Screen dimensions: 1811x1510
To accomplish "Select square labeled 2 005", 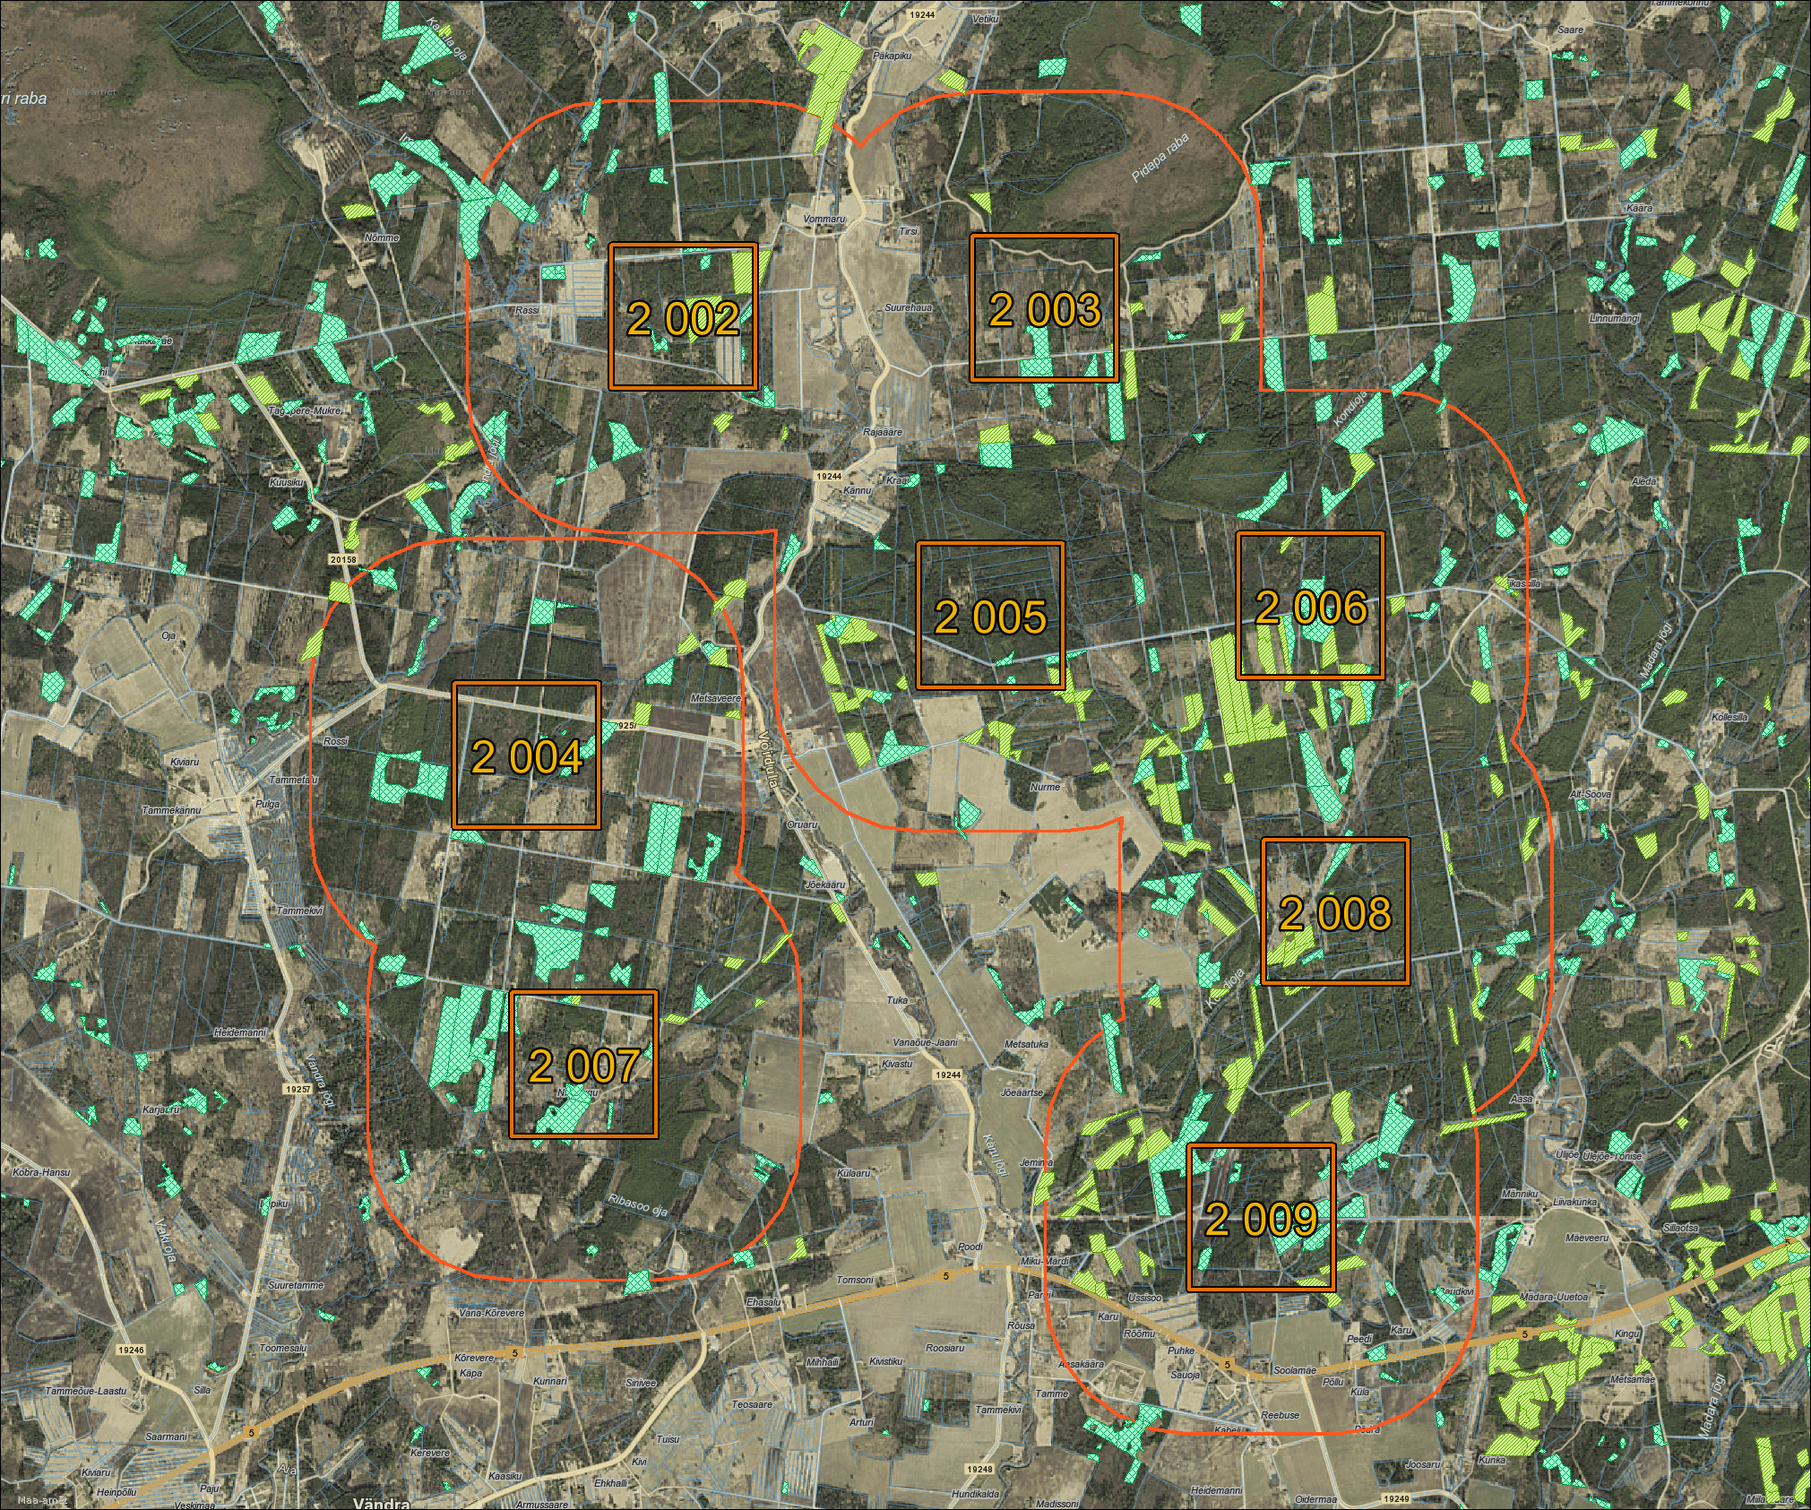I will coord(990,615).
